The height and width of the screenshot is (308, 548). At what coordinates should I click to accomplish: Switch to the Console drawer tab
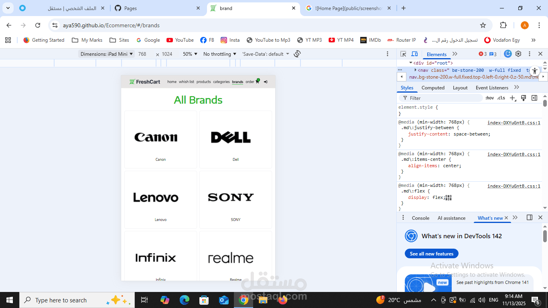point(420,218)
